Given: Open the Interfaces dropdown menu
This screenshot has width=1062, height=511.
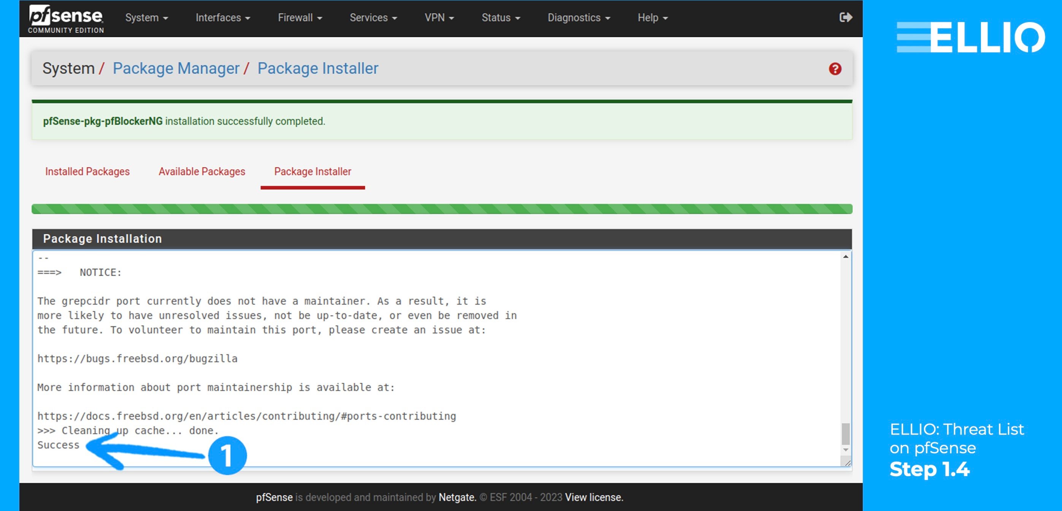Looking at the screenshot, I should [222, 17].
